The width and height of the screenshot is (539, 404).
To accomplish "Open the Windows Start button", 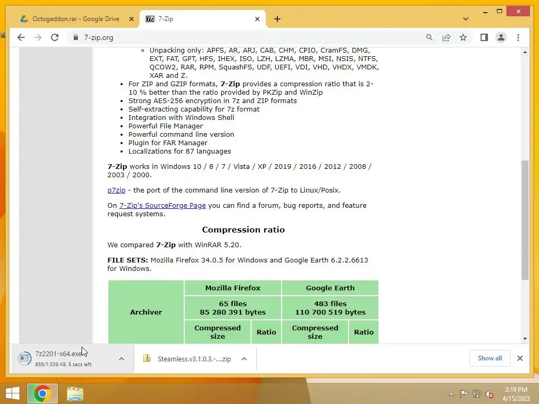I will [13, 393].
